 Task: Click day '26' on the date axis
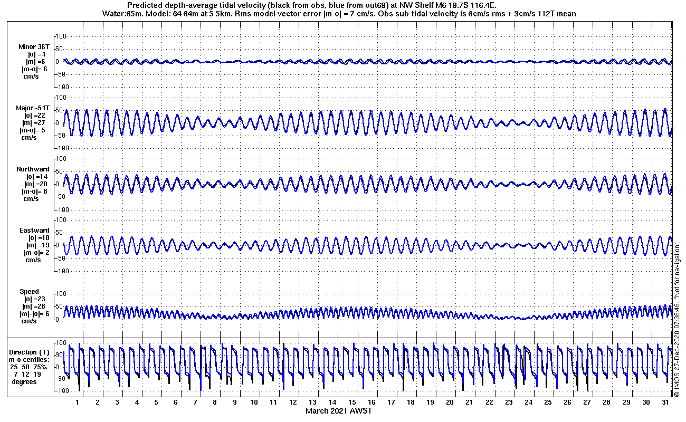pos(567,402)
